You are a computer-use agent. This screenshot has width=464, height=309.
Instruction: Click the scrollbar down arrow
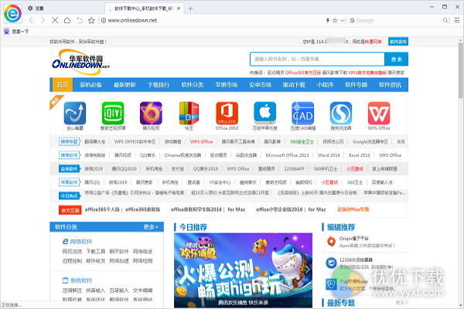pyautogui.click(x=460, y=305)
